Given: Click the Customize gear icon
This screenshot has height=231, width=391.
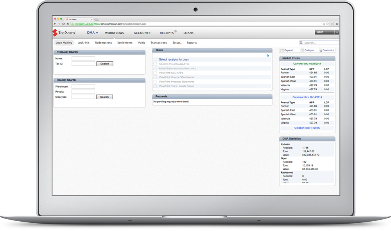Looking at the screenshot, I should coord(321,50).
